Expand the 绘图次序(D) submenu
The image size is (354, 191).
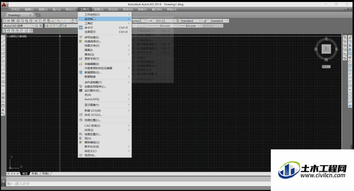click(105, 46)
